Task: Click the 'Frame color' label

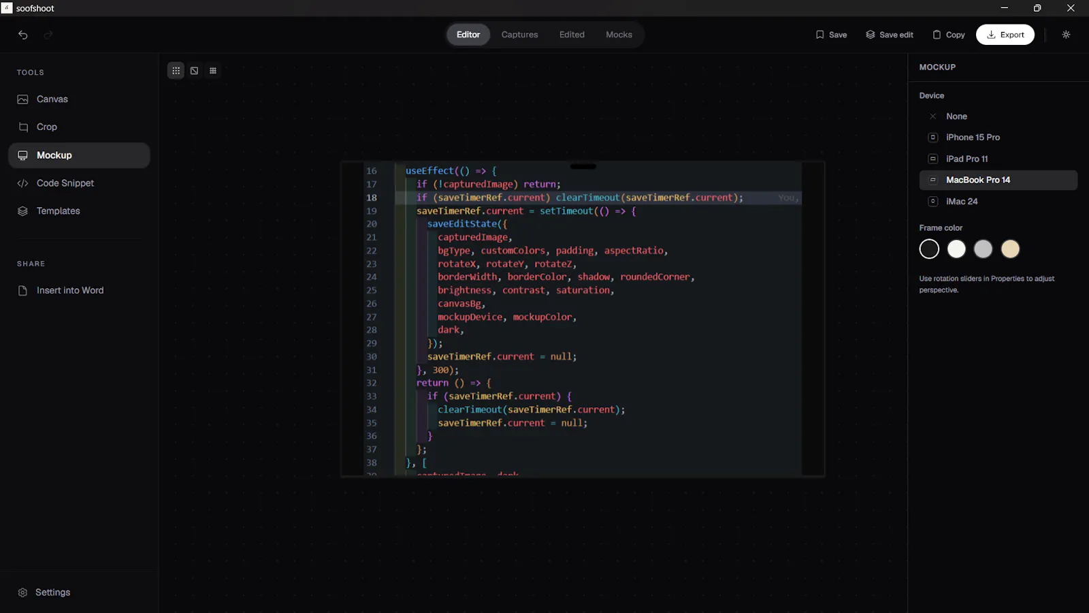Action: (x=941, y=228)
